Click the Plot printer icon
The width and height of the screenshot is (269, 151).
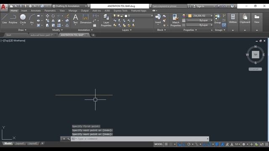[x=30, y=6]
